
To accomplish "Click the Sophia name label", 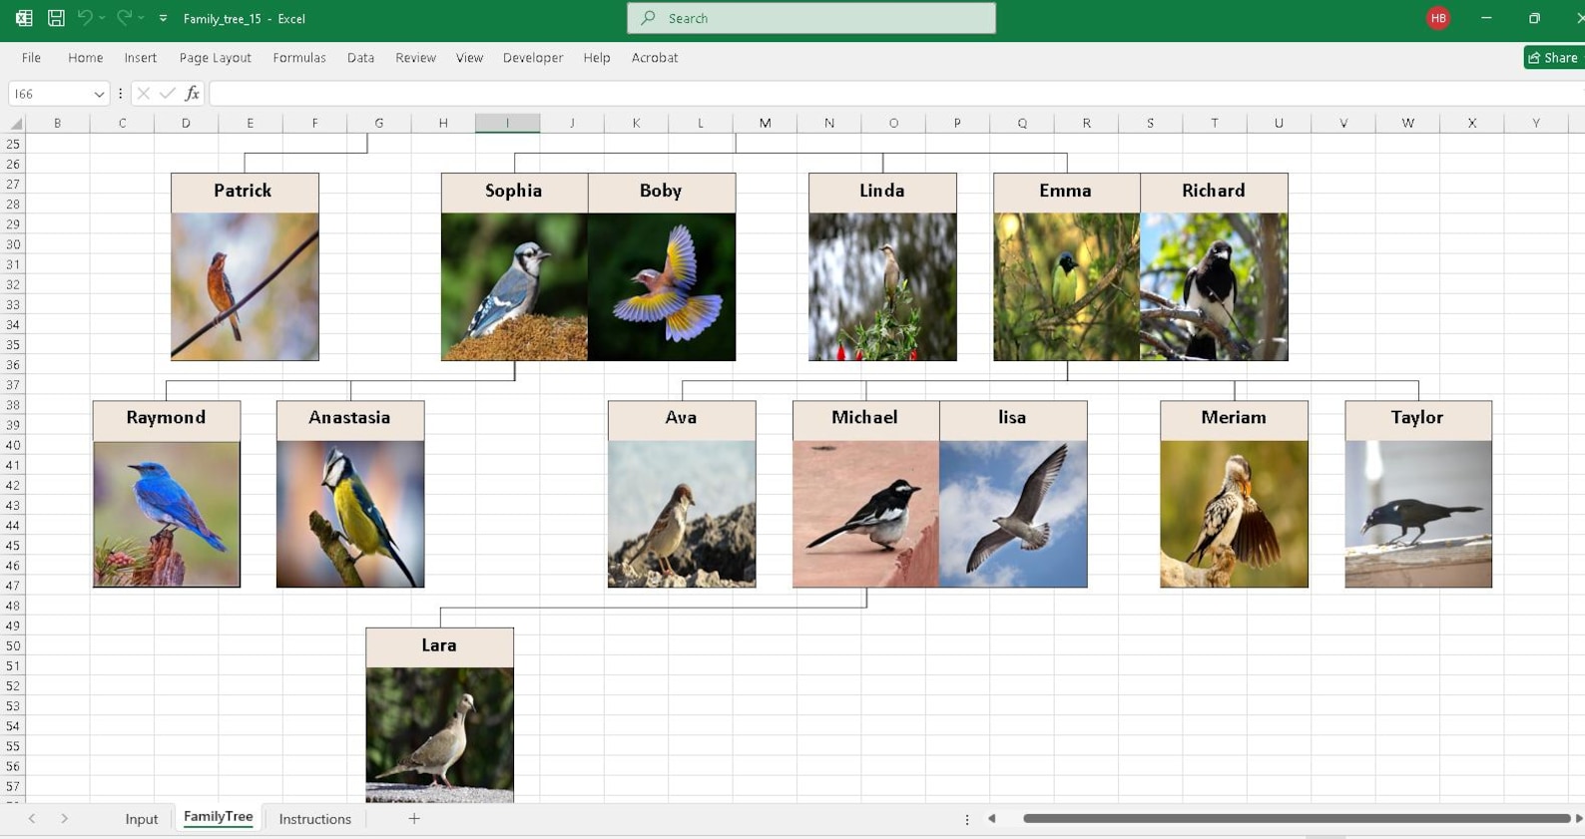I will coord(514,193).
